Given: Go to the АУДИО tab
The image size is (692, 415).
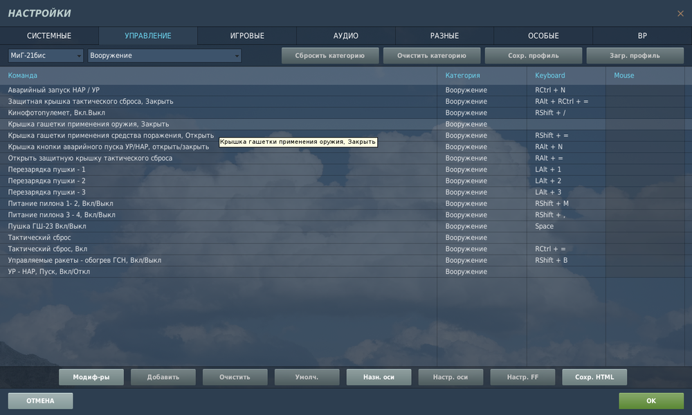Looking at the screenshot, I should [x=345, y=36].
